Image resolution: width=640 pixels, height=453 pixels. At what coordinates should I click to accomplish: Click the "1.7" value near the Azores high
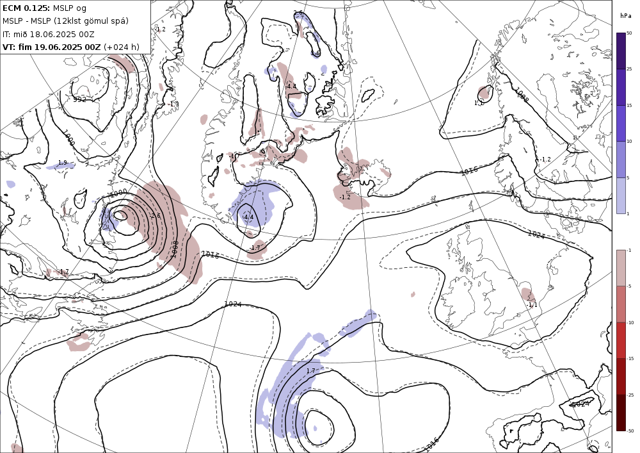click(x=310, y=371)
